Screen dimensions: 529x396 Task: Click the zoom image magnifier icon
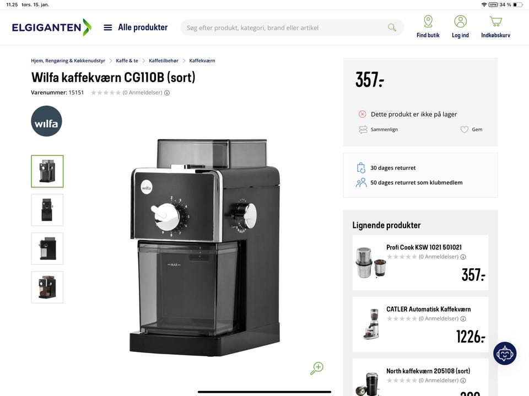pyautogui.click(x=317, y=368)
